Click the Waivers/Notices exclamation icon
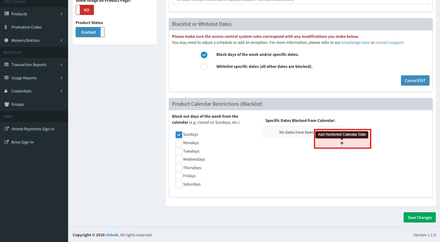Image resolution: width=440 pixels, height=242 pixels. click(6, 40)
